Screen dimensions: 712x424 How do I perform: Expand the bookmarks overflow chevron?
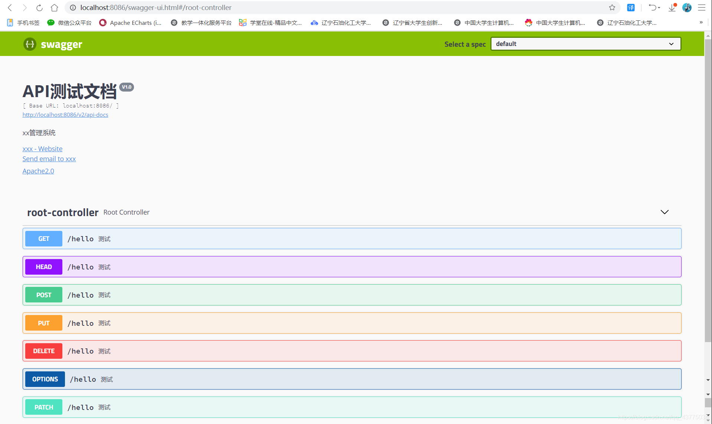[701, 23]
